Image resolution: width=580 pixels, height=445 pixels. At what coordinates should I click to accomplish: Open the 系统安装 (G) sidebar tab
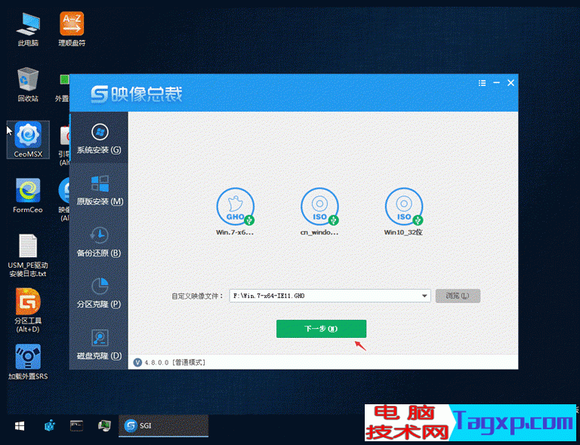pos(99,138)
